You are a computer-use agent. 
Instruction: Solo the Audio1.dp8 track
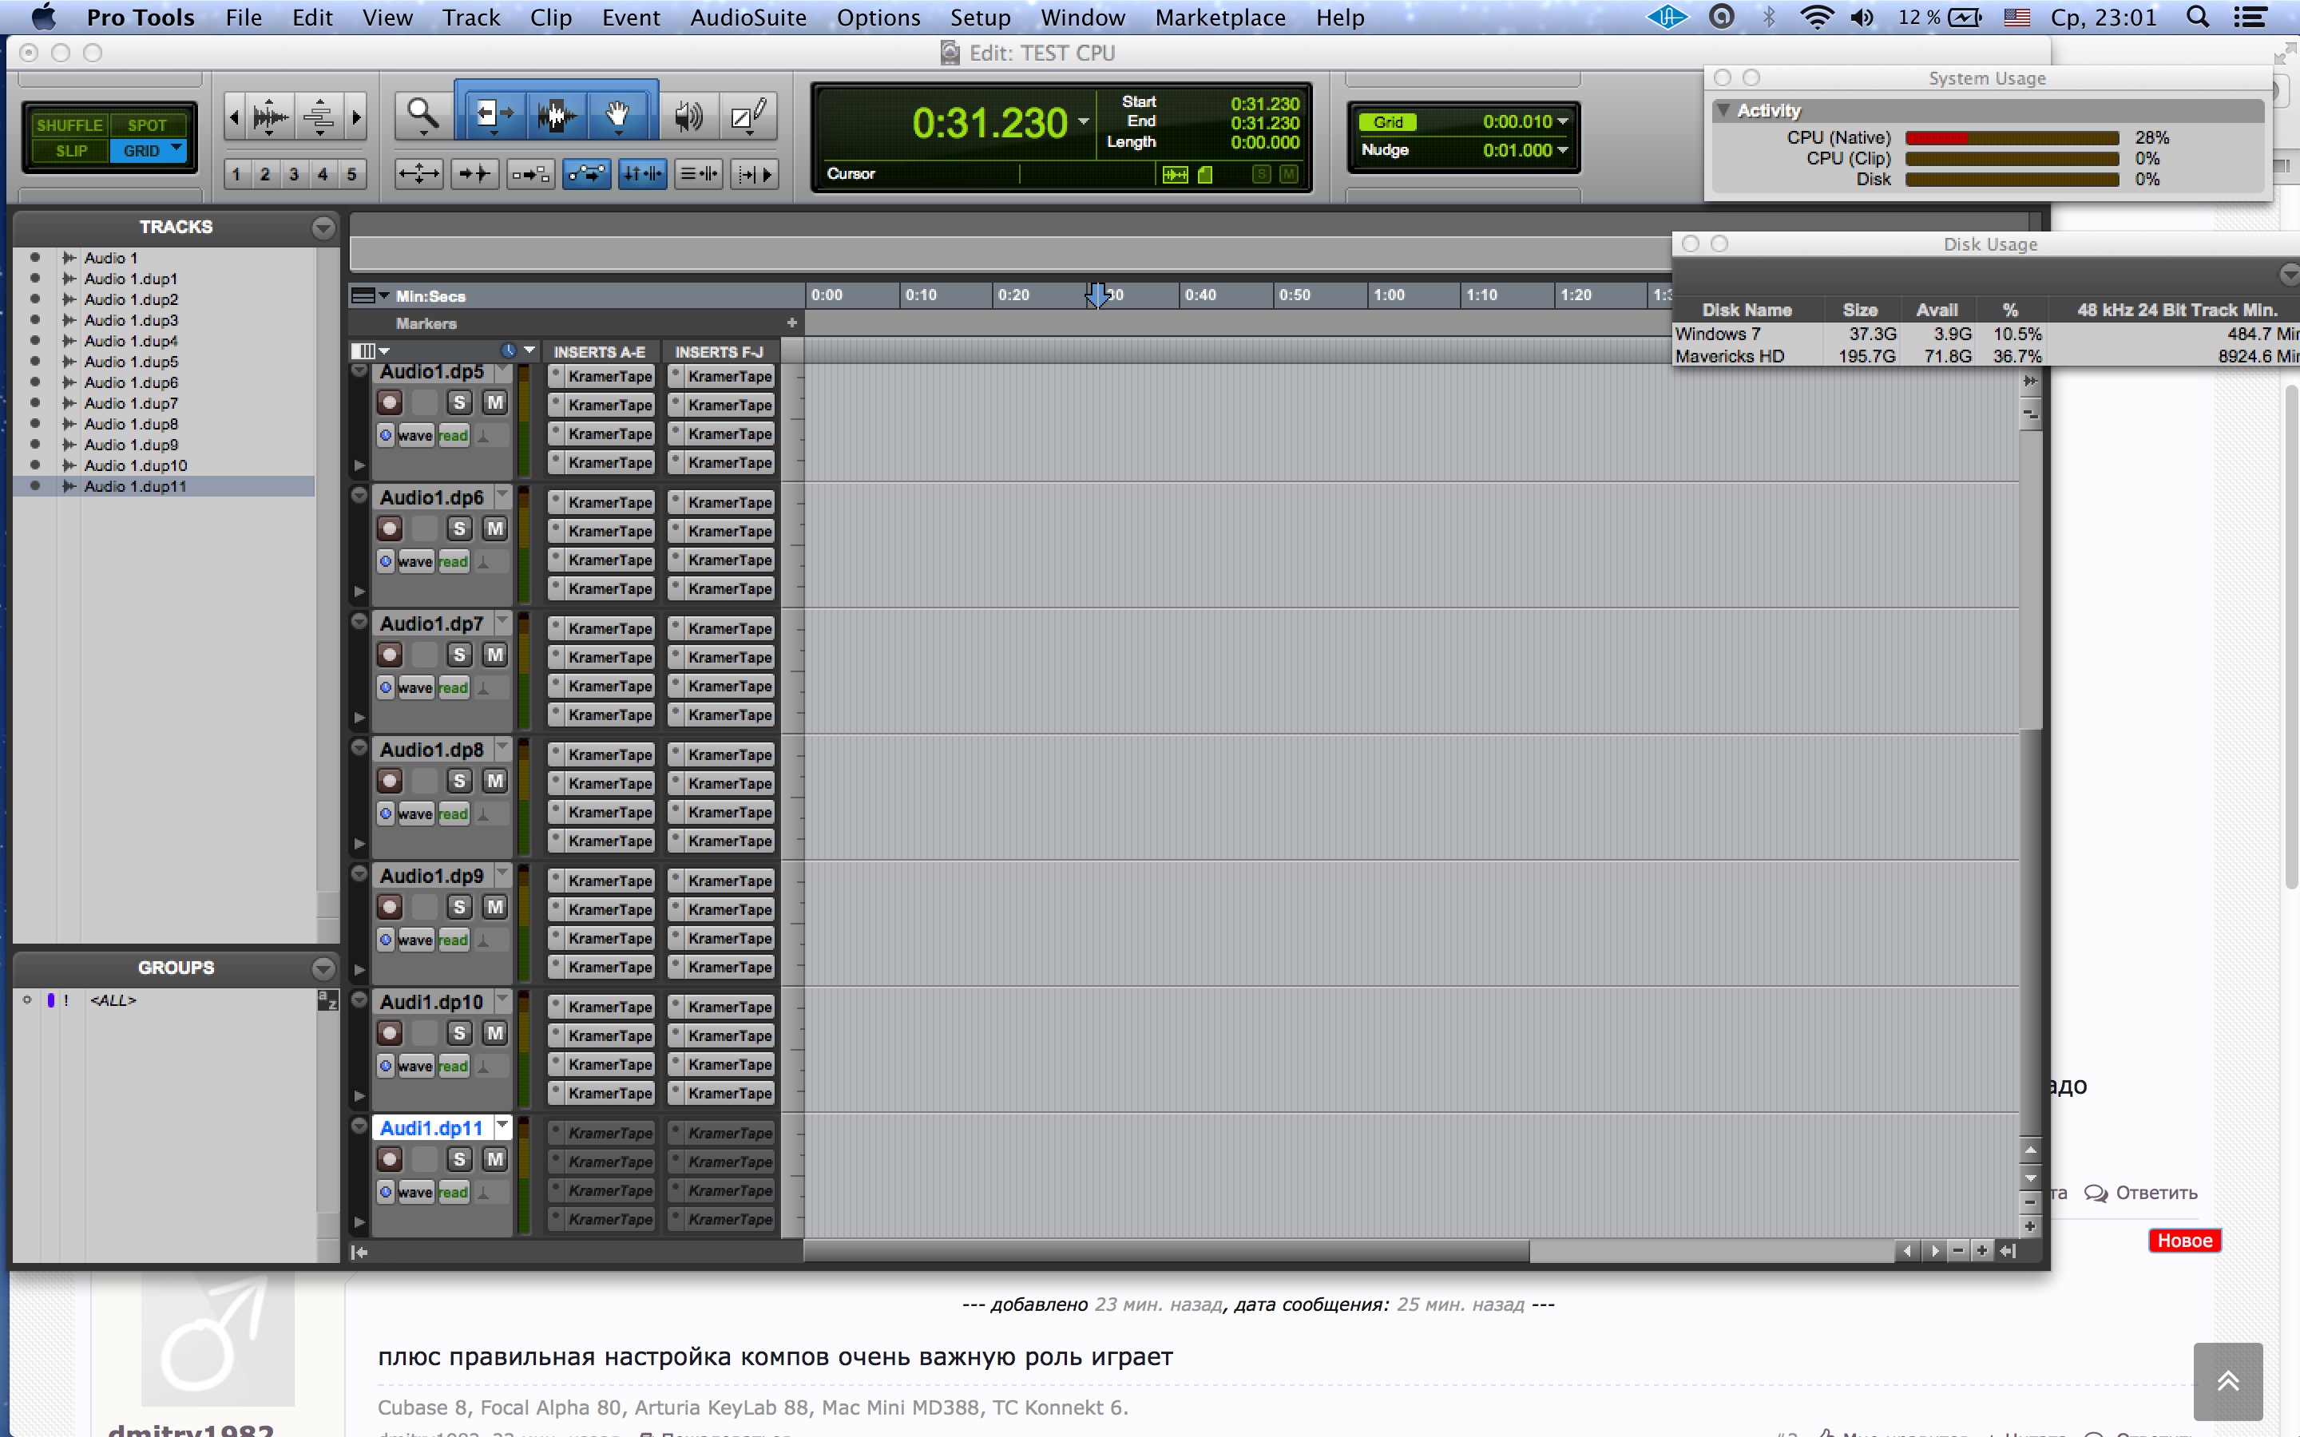tap(460, 782)
